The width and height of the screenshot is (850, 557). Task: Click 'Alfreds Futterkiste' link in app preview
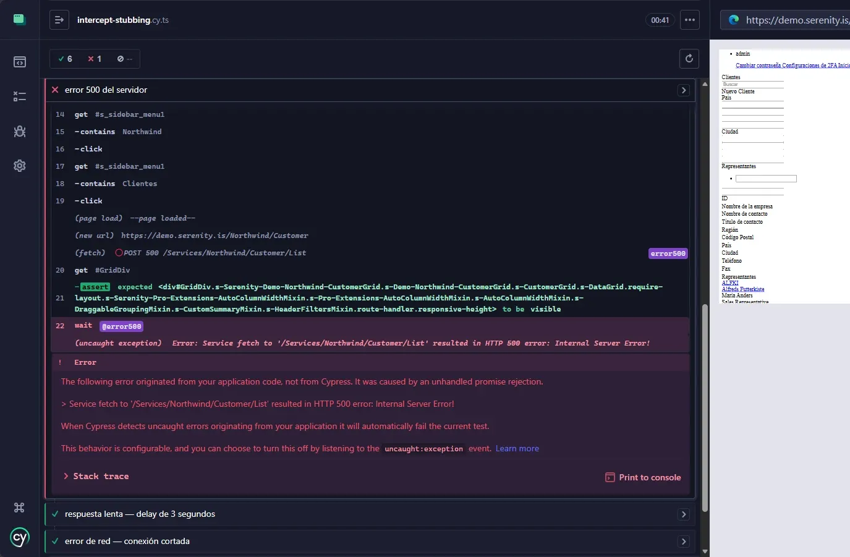point(743,289)
